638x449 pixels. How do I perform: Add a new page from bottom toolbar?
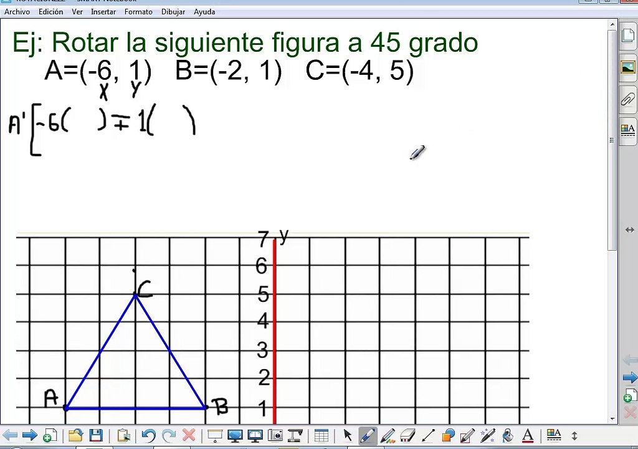50,435
